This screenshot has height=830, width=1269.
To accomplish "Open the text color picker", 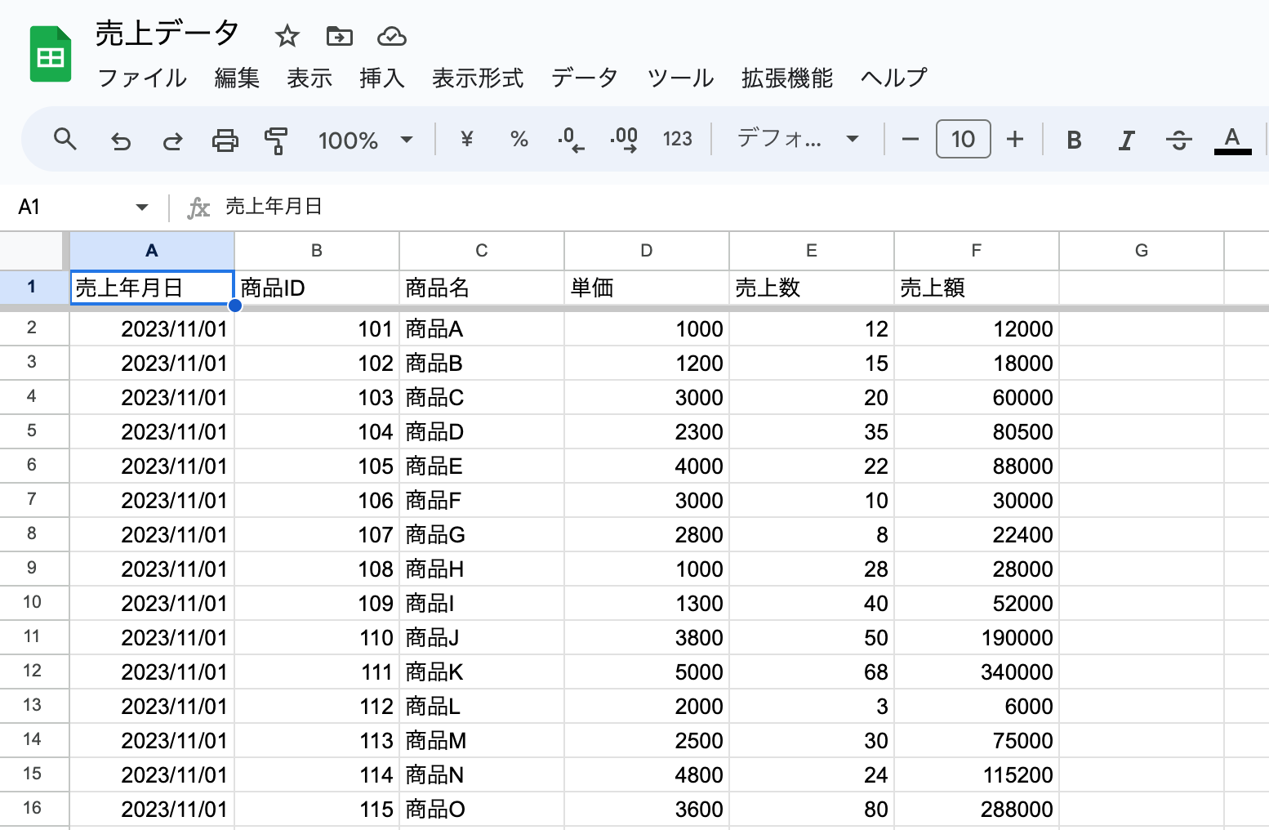I will (x=1232, y=141).
